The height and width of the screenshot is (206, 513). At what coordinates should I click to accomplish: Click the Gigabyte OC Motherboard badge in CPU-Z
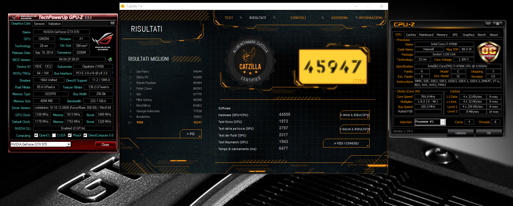pyautogui.click(x=489, y=52)
